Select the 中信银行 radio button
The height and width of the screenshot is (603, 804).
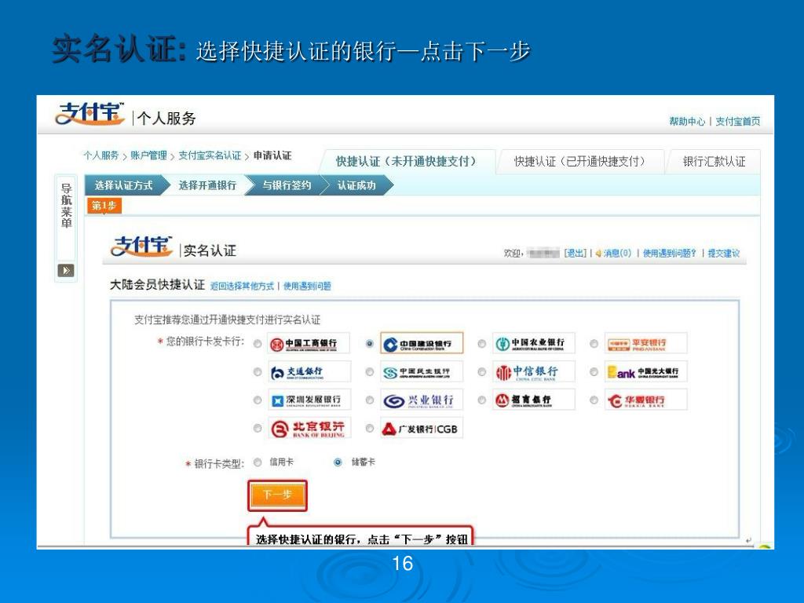coord(481,371)
